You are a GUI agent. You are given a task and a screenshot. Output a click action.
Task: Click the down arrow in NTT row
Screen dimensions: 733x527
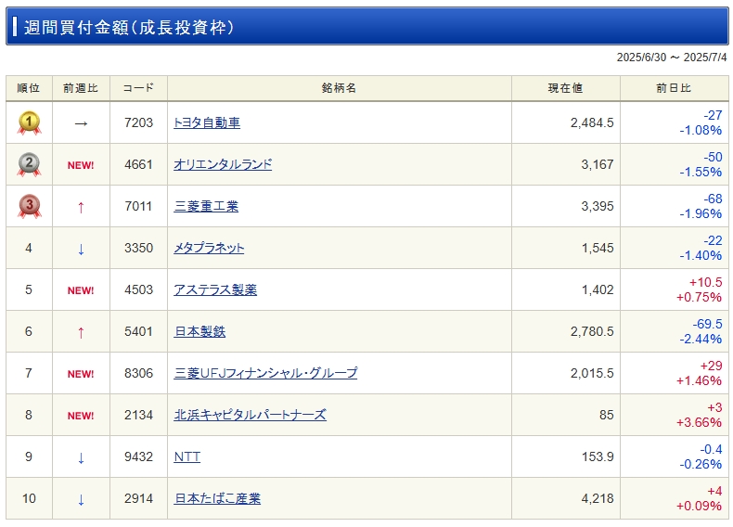(81, 457)
